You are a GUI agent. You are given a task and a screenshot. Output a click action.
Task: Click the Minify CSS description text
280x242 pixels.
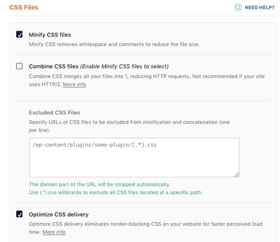[114, 44]
